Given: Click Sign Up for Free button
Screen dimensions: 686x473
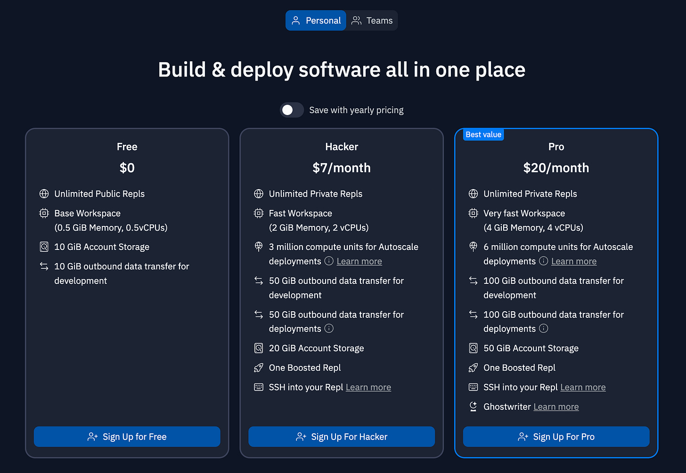Looking at the screenshot, I should [x=127, y=437].
